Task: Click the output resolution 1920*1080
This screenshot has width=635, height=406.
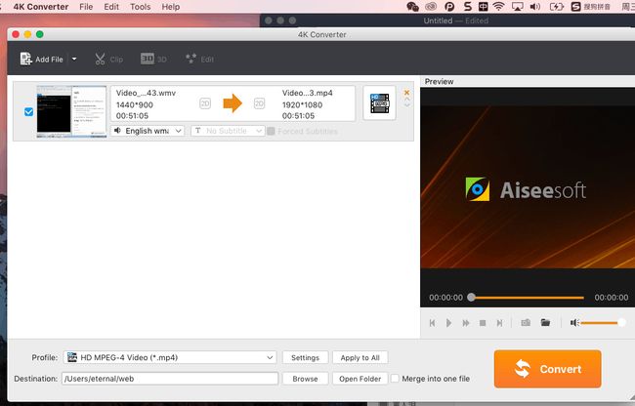Action: [x=302, y=104]
